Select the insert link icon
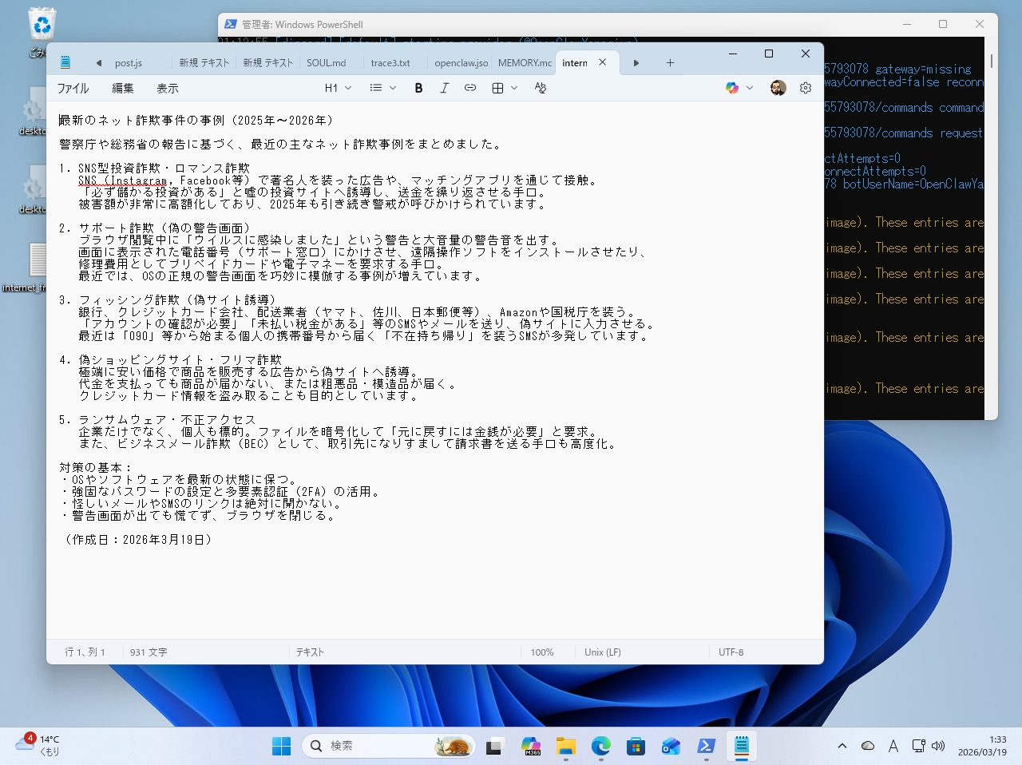 click(x=470, y=88)
